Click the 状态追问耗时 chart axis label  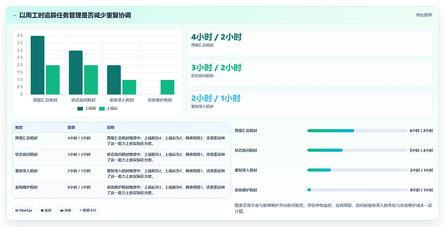click(x=83, y=100)
